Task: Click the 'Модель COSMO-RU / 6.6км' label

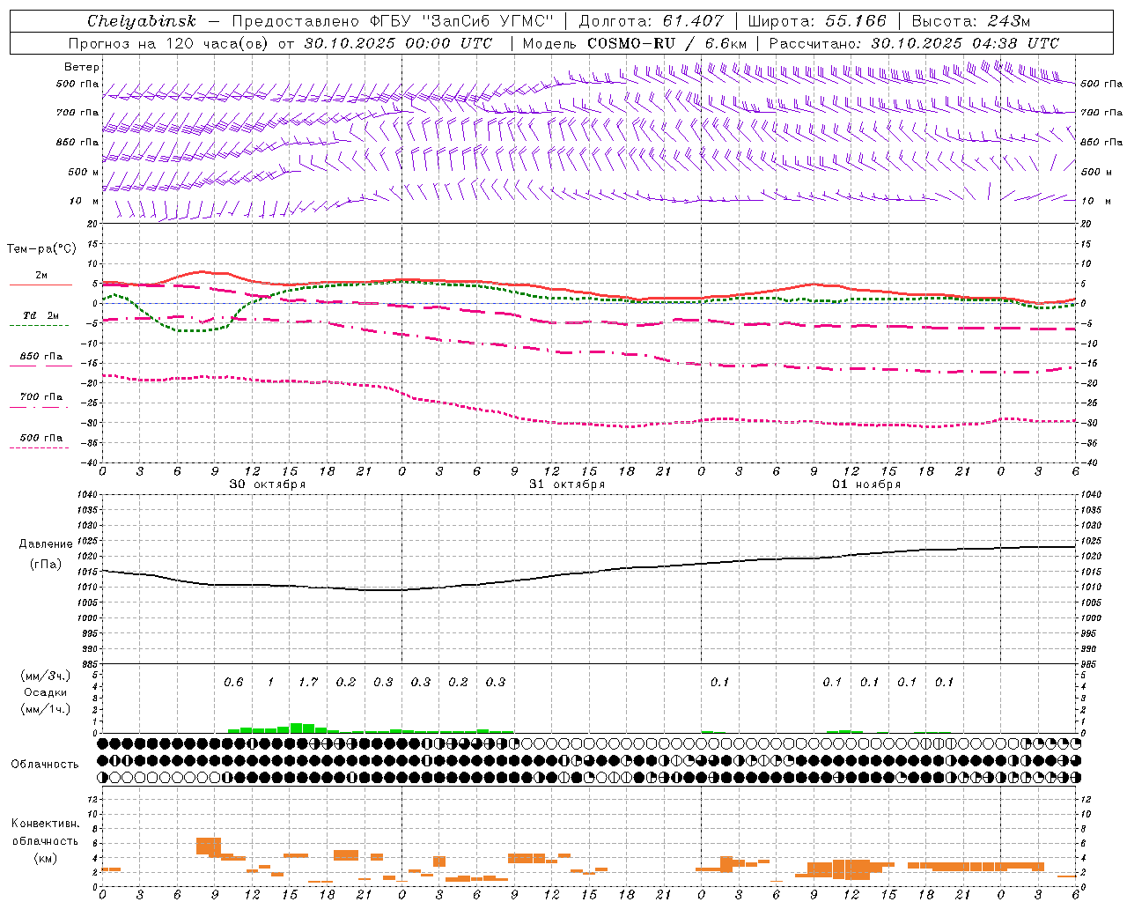Action: pos(635,43)
